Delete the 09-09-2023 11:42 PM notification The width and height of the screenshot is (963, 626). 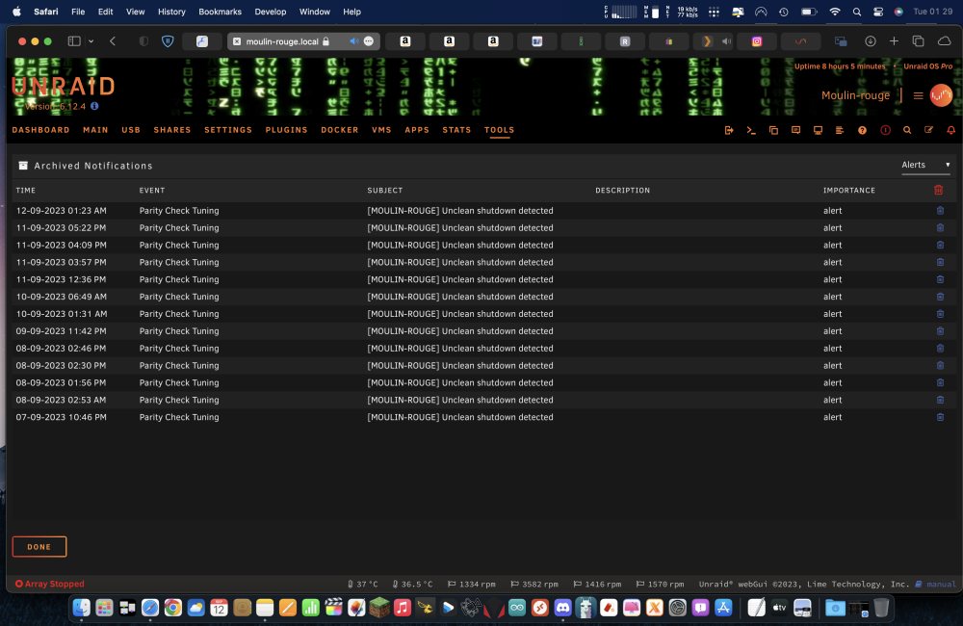click(x=940, y=331)
